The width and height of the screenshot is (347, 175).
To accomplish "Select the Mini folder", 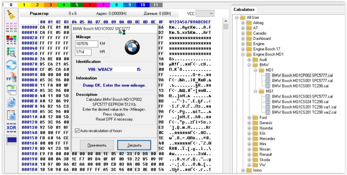I will 263,144.
